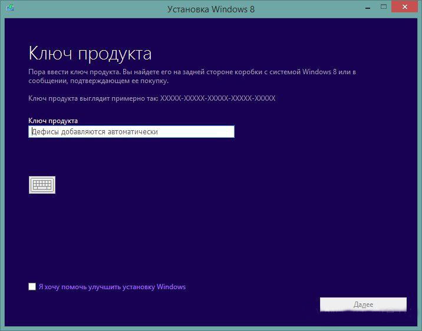
Task: Maximize the Установка Windows 8 window
Action: point(384,7)
